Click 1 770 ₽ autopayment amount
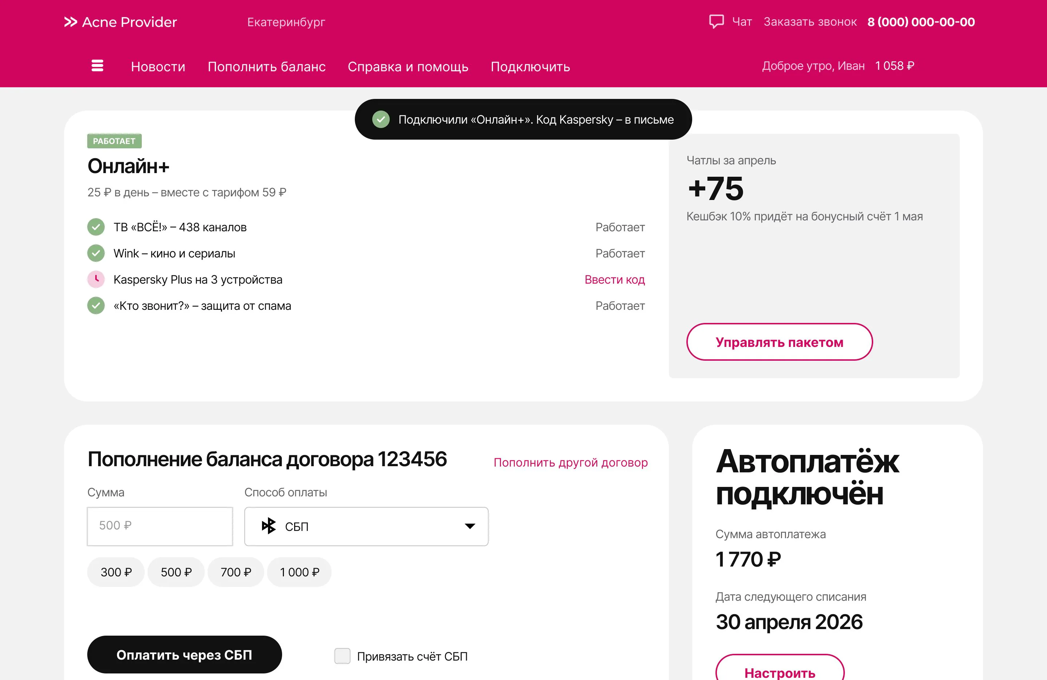1047x680 pixels. click(748, 559)
